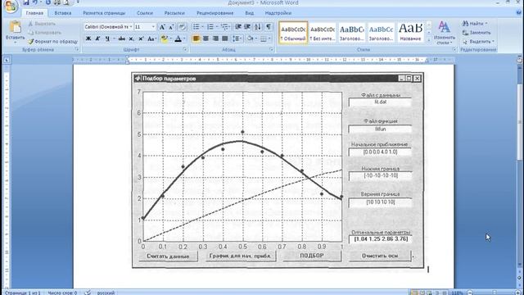Click the tab selector at ruler corner

[x=7, y=60]
